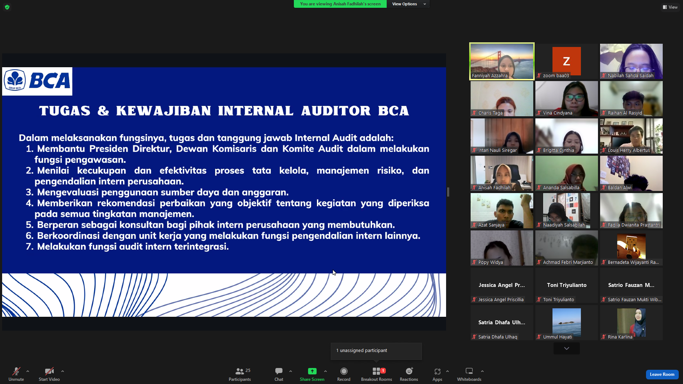Image resolution: width=683 pixels, height=384 pixels.
Task: Click the unassigned participant tooltip
Action: click(x=376, y=351)
